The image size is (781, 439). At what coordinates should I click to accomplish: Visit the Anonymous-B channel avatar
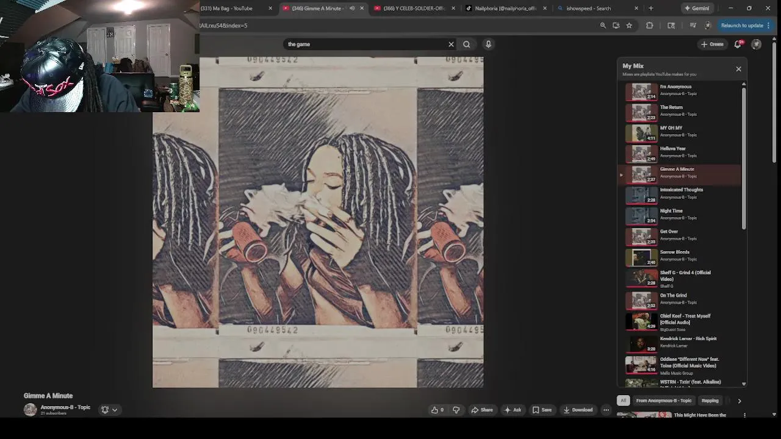pyautogui.click(x=30, y=410)
